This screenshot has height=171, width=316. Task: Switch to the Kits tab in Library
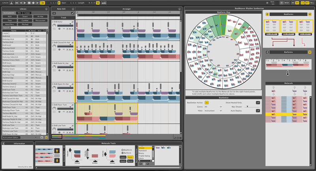point(19,13)
